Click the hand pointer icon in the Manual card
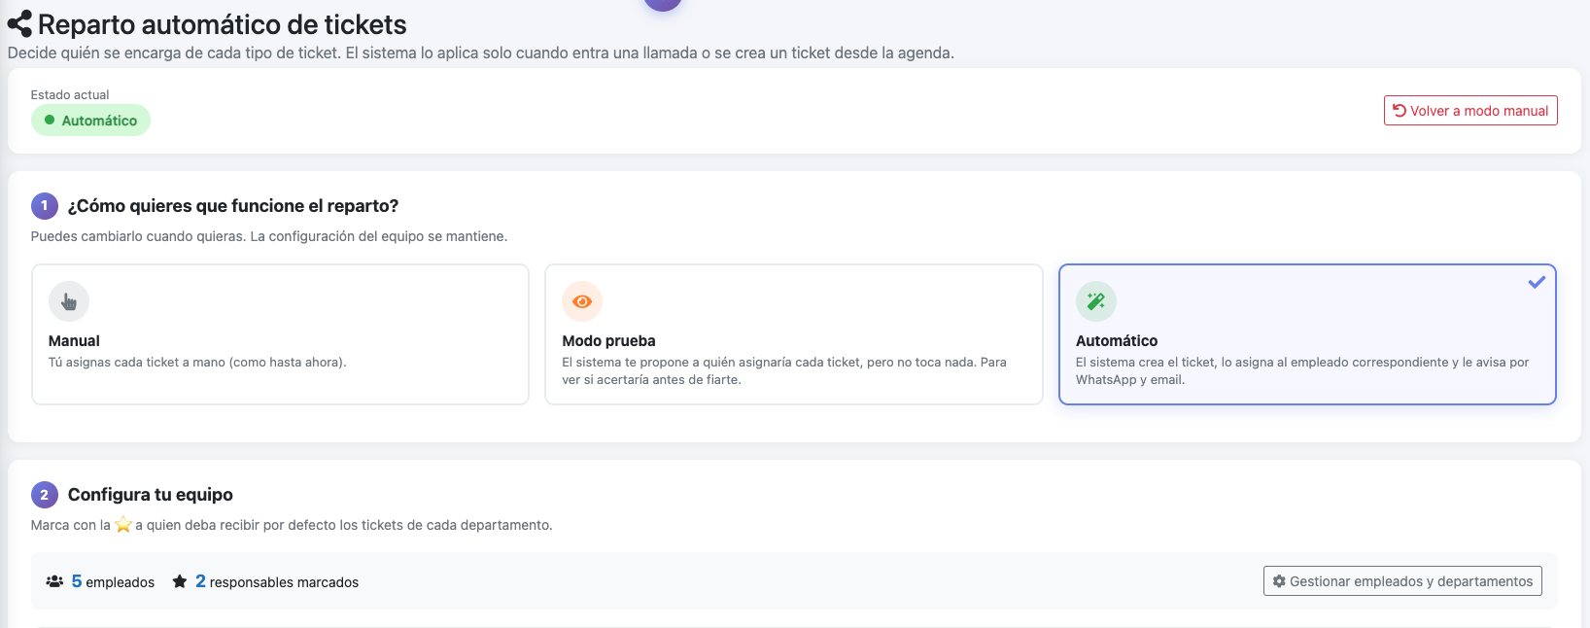This screenshot has height=628, width=1590. click(x=69, y=301)
